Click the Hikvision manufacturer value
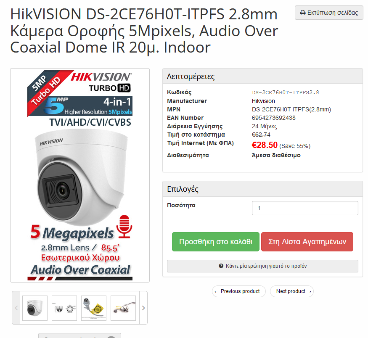Screen dimensions: 368x338 pos(263,101)
